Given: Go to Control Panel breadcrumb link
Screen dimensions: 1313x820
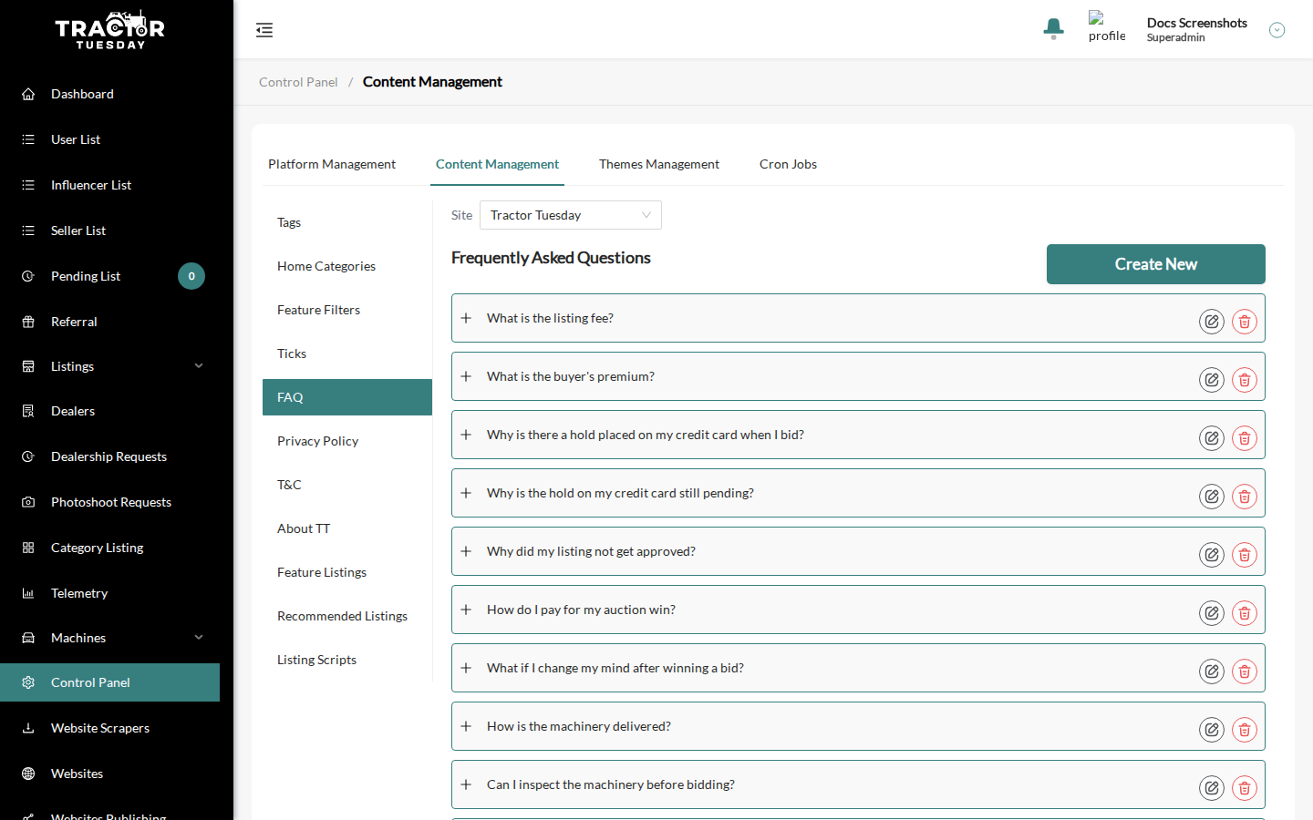Looking at the screenshot, I should (x=298, y=82).
